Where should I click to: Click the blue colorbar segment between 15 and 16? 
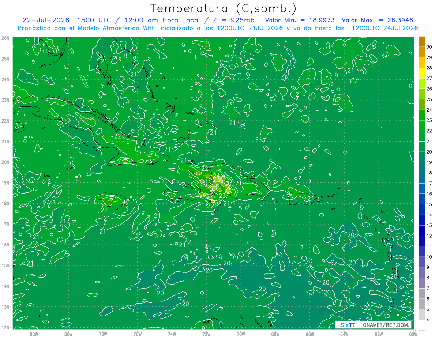(422, 199)
